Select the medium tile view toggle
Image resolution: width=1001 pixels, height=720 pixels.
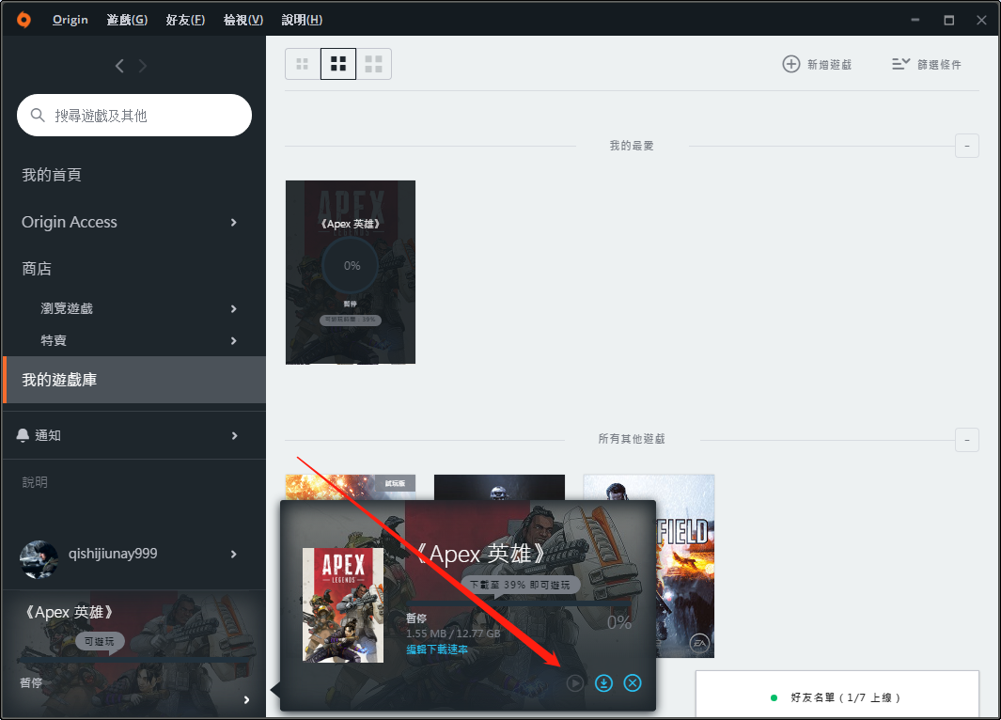point(338,64)
